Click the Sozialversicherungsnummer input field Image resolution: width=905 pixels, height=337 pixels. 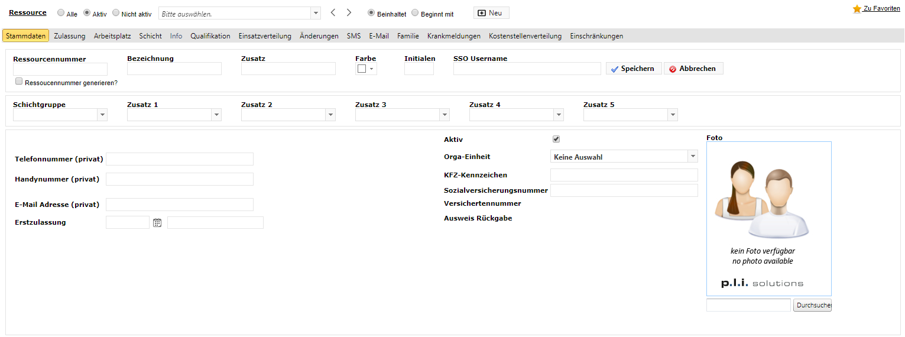(x=624, y=190)
